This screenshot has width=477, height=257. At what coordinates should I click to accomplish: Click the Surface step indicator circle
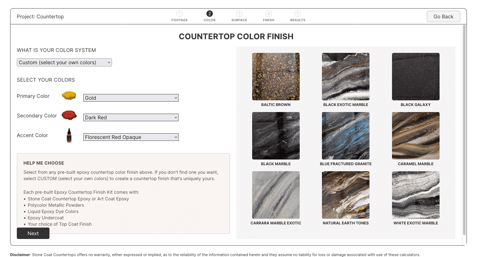click(x=239, y=14)
